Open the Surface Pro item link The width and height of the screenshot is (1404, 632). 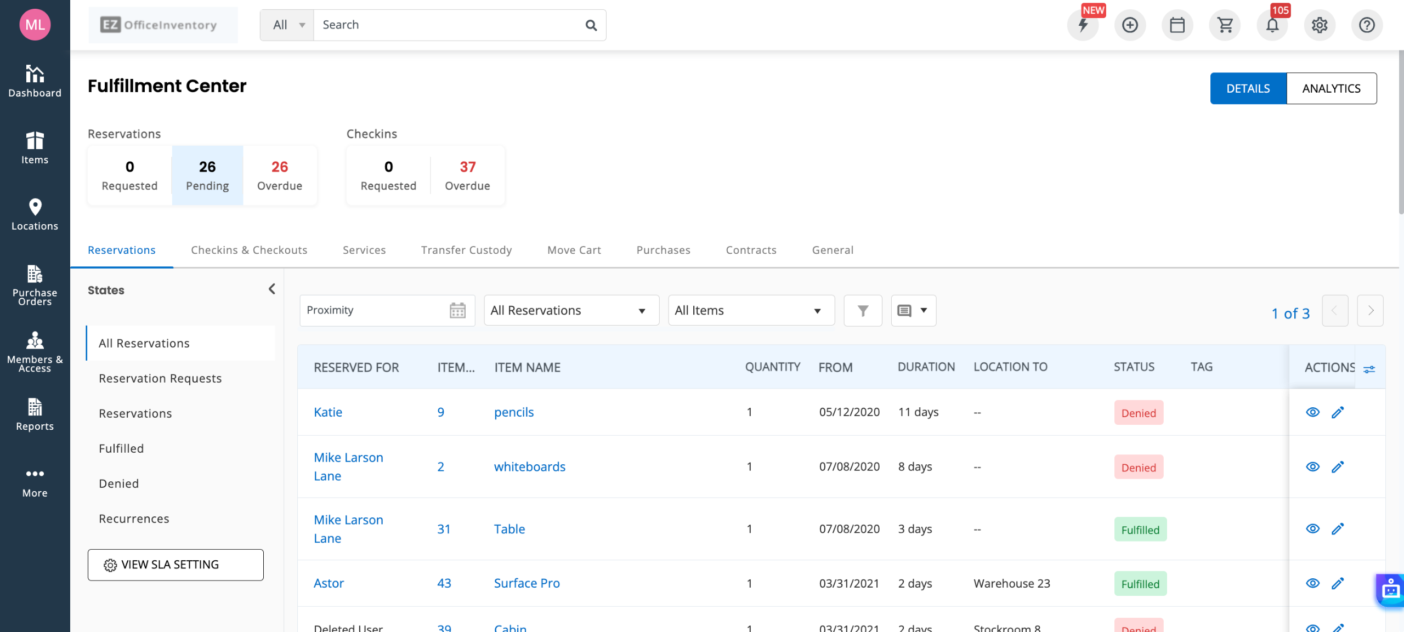526,583
